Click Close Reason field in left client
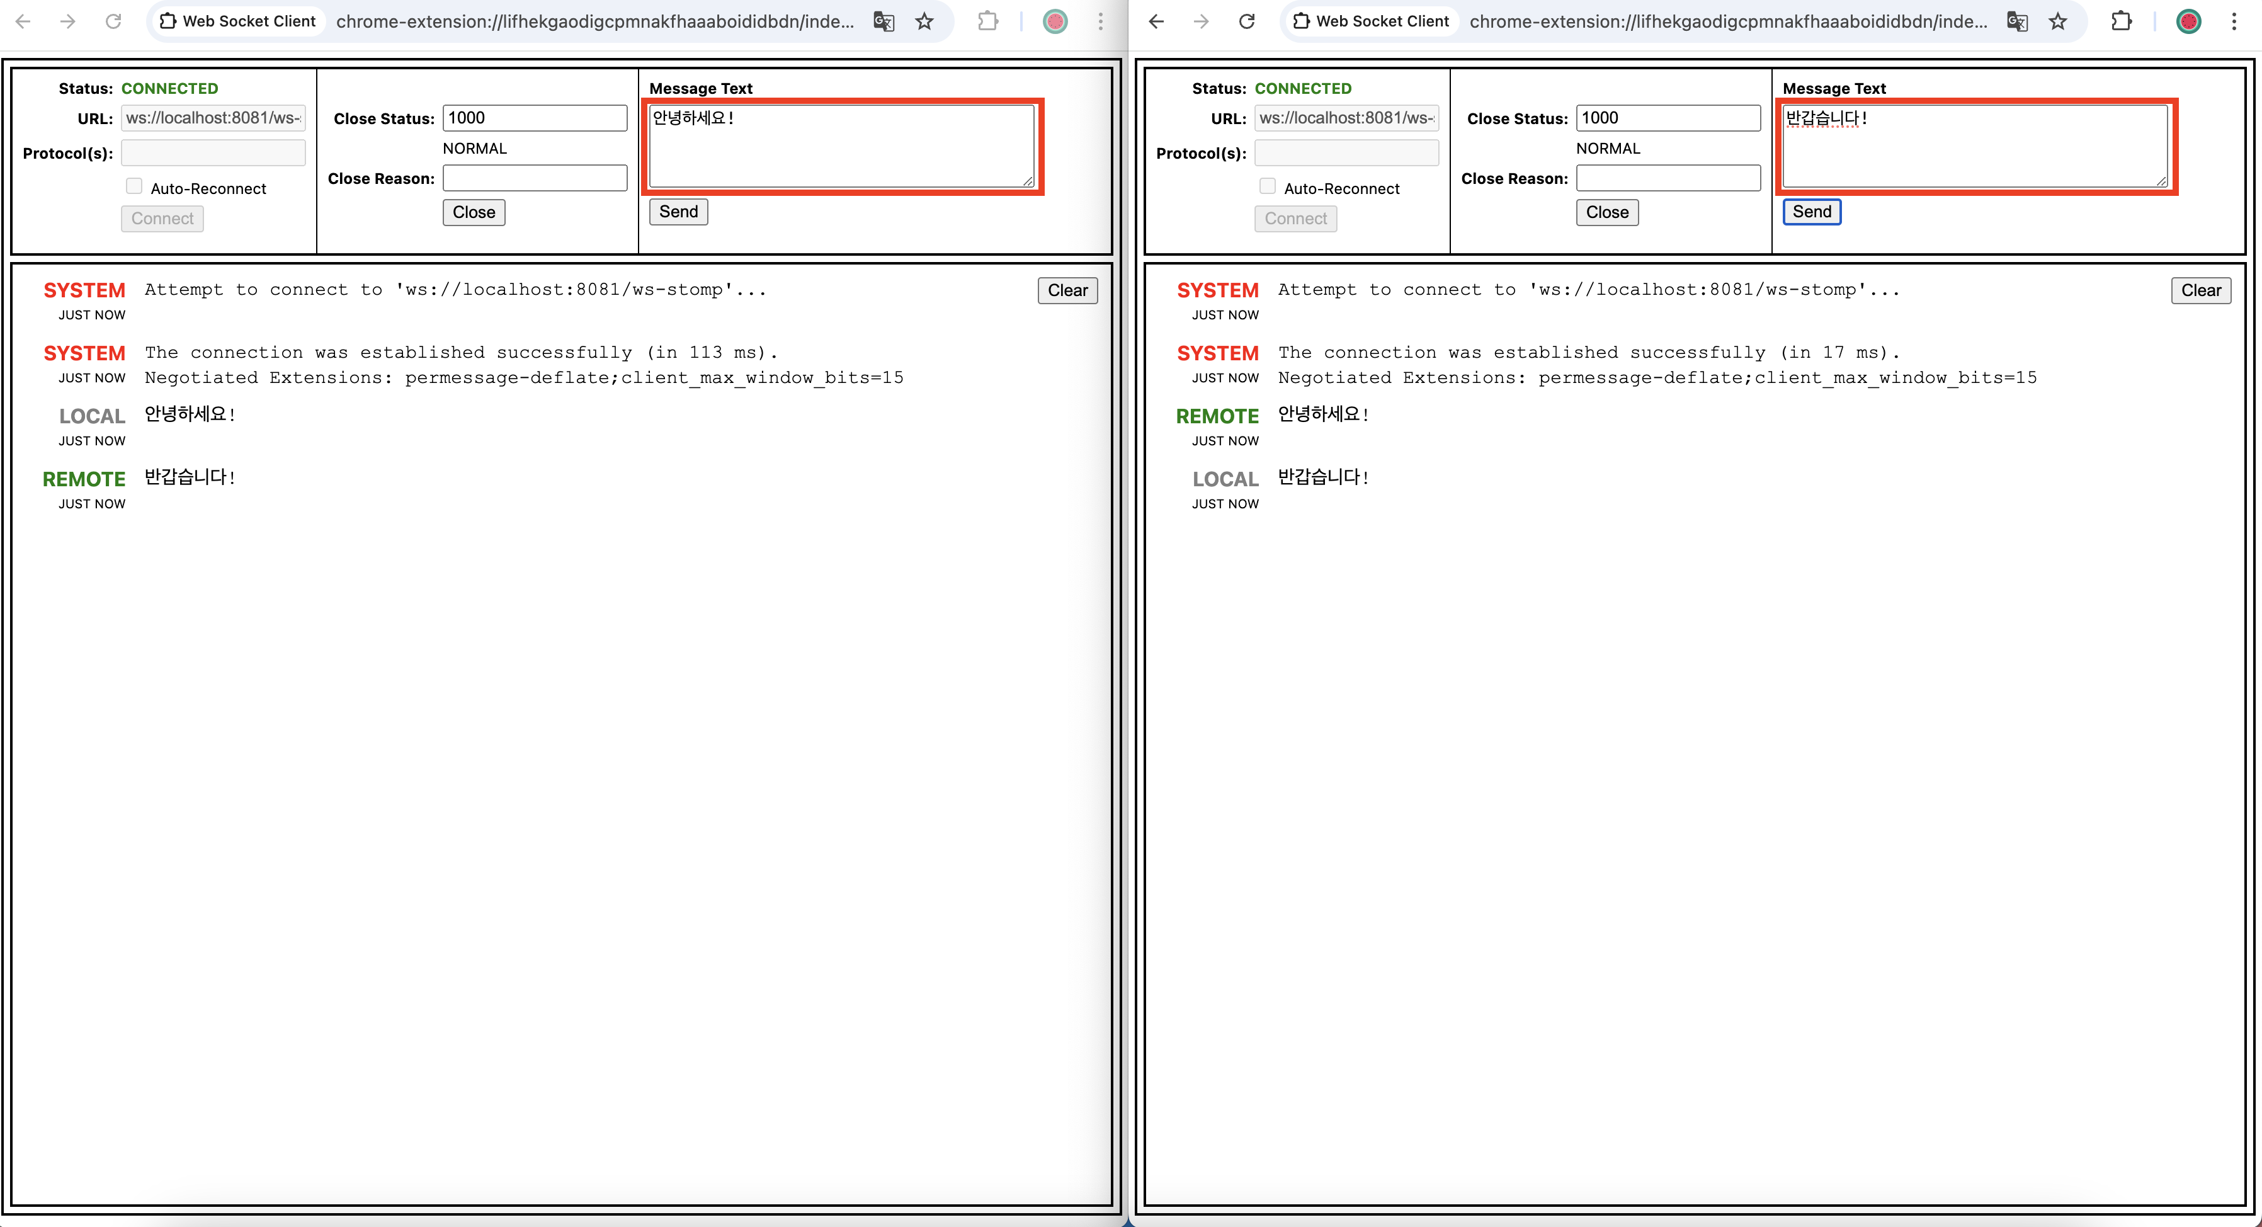The image size is (2262, 1227). pos(535,178)
